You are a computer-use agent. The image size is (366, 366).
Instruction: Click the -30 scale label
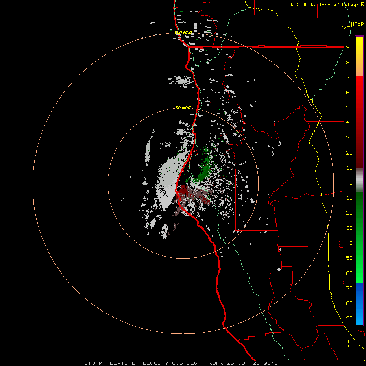pos(348,228)
